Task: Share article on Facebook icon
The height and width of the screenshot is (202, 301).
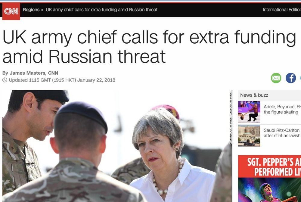Action: click(291, 78)
